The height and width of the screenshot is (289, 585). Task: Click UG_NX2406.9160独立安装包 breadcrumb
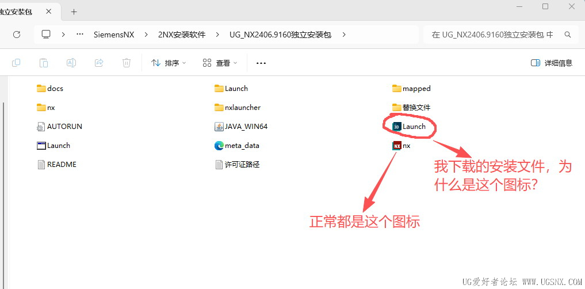[280, 35]
